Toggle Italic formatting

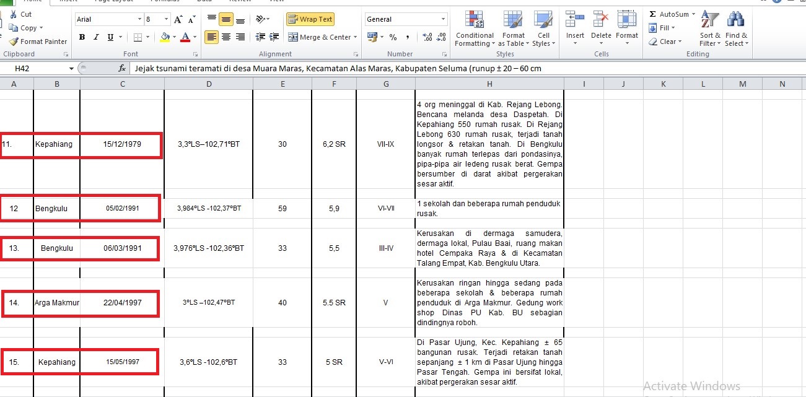pos(96,37)
